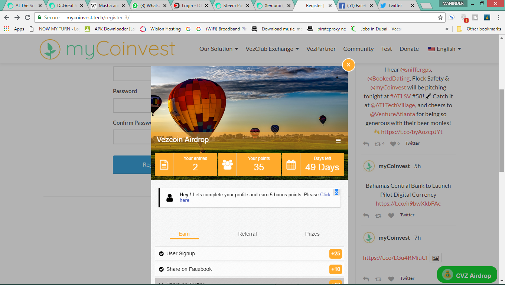Open the Wialon Hosting bookmark
Image resolution: width=505 pixels, height=285 pixels.
pyautogui.click(x=160, y=29)
